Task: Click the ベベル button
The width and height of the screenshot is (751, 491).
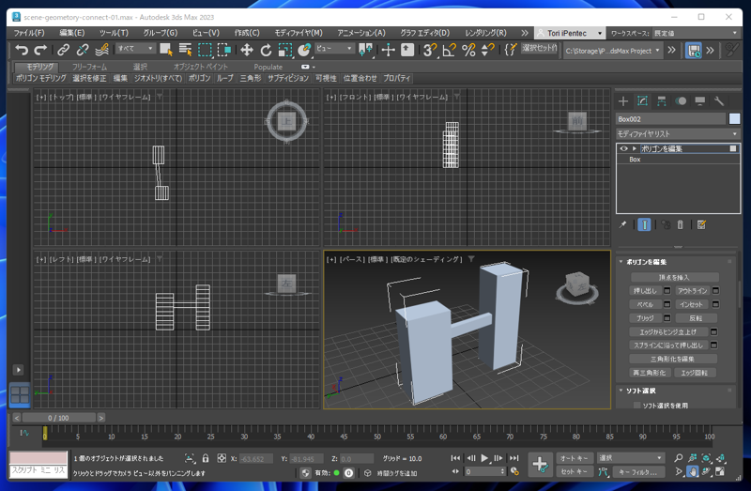Action: point(645,305)
